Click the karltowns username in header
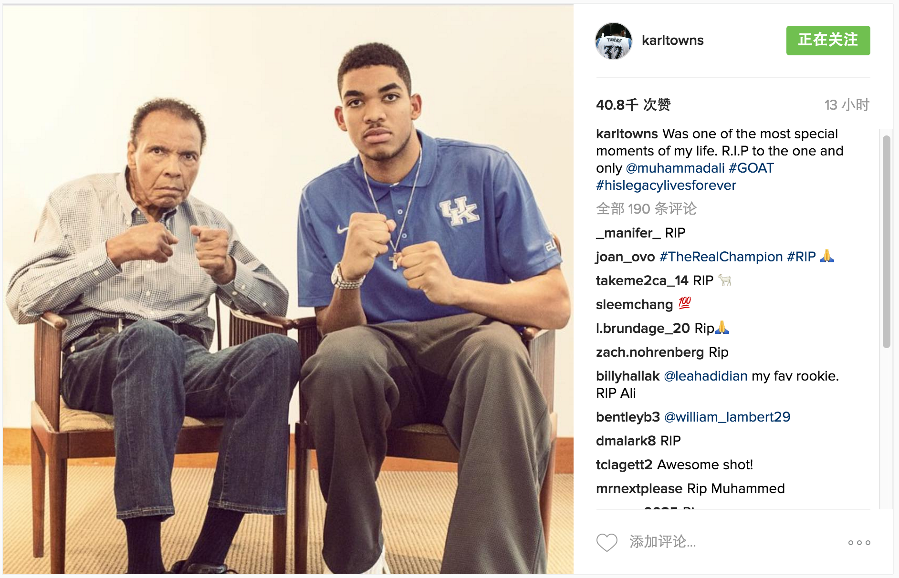Screen dimensions: 899x578 coord(672,41)
